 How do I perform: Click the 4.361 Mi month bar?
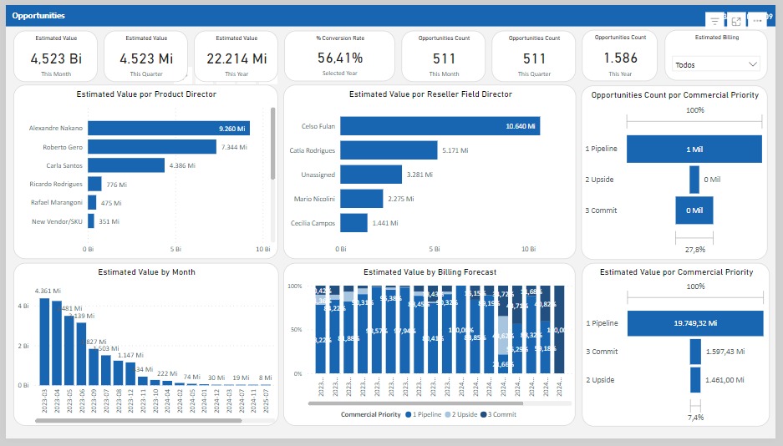(44, 342)
